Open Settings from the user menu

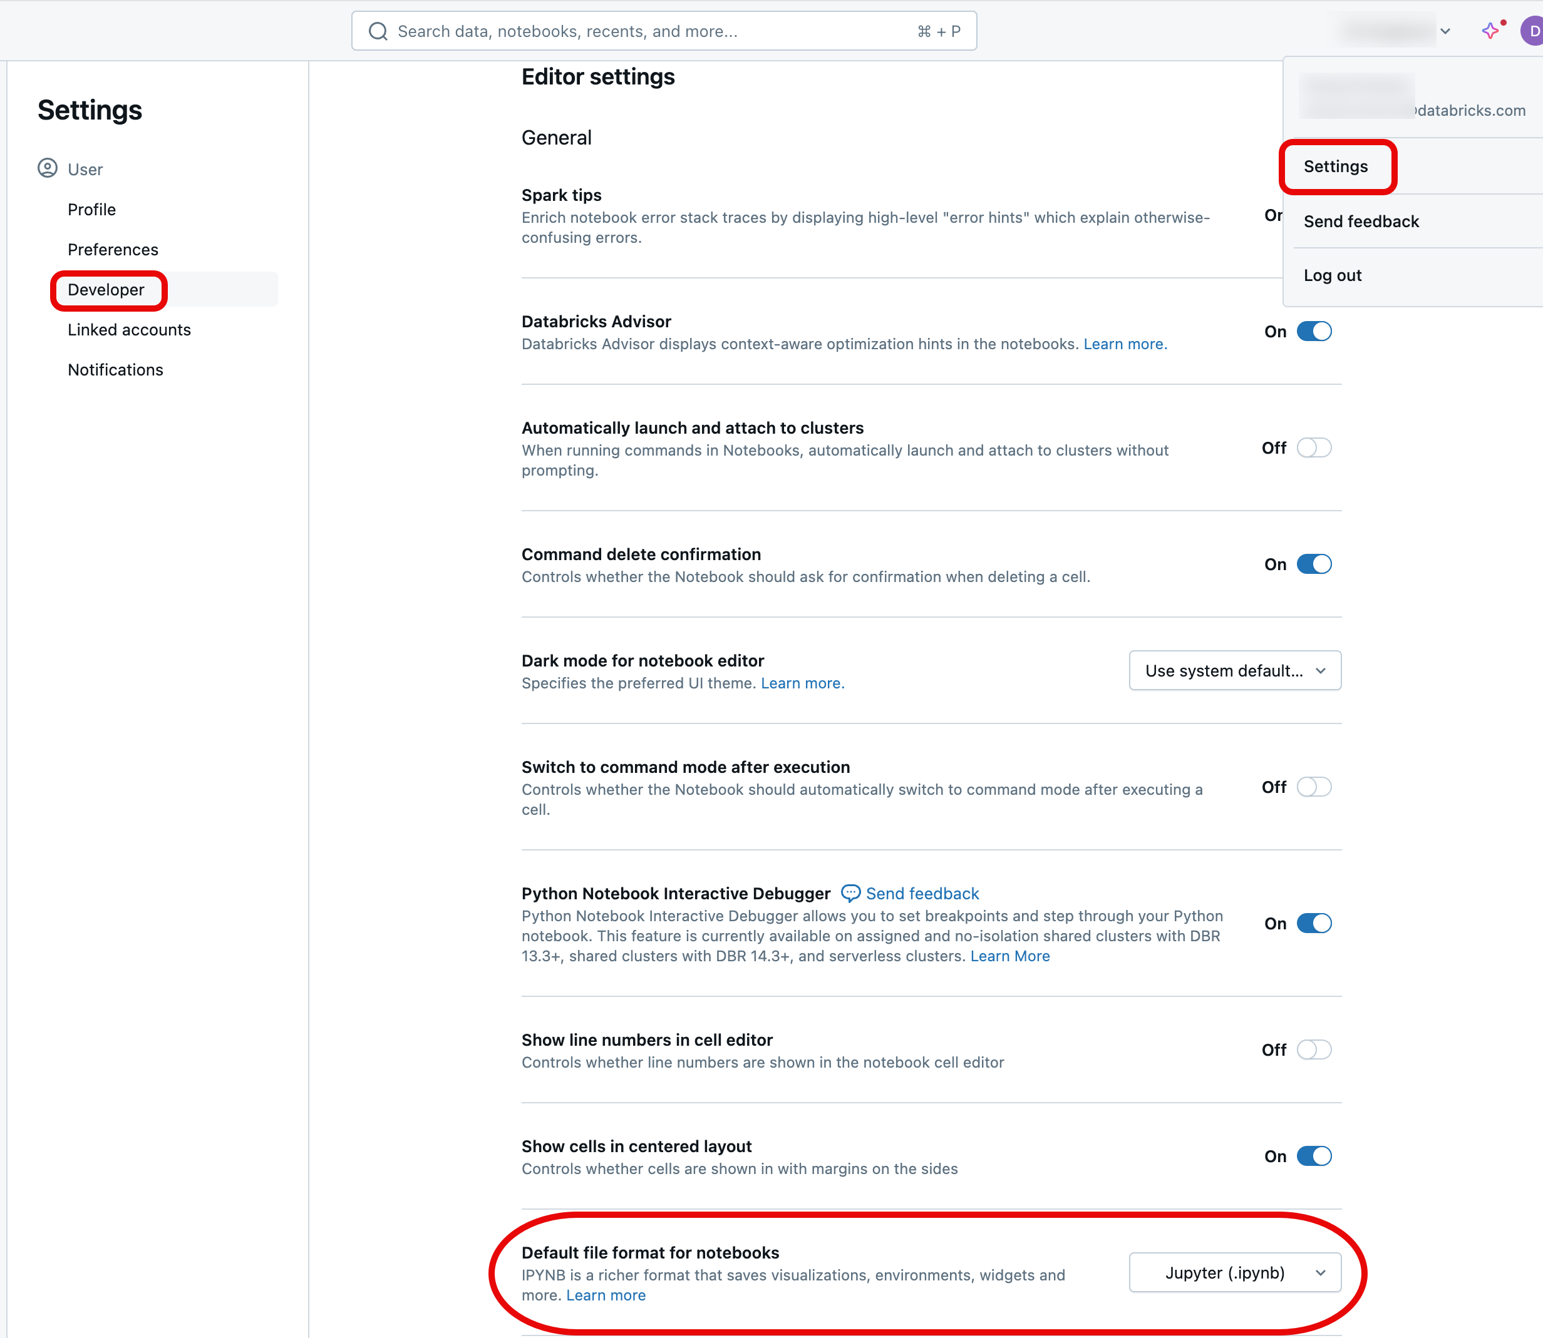click(x=1336, y=165)
